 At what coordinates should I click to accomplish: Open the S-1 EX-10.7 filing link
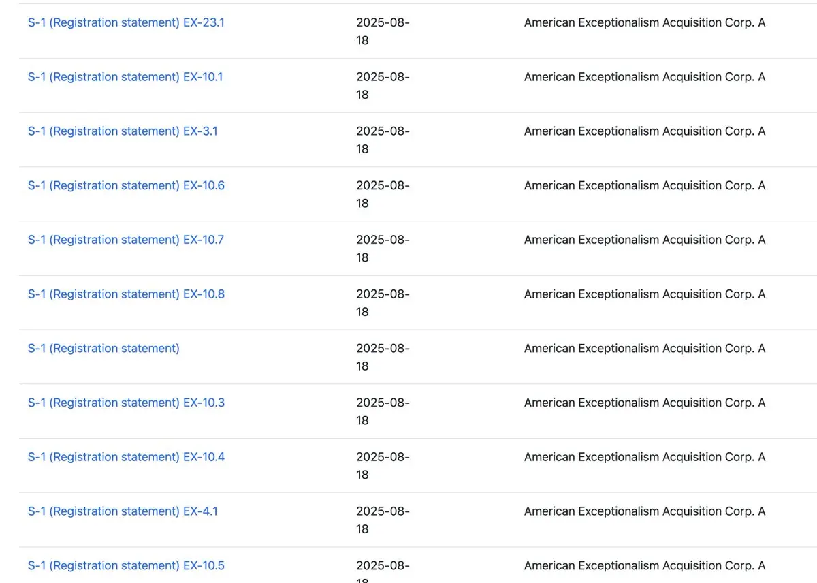125,240
